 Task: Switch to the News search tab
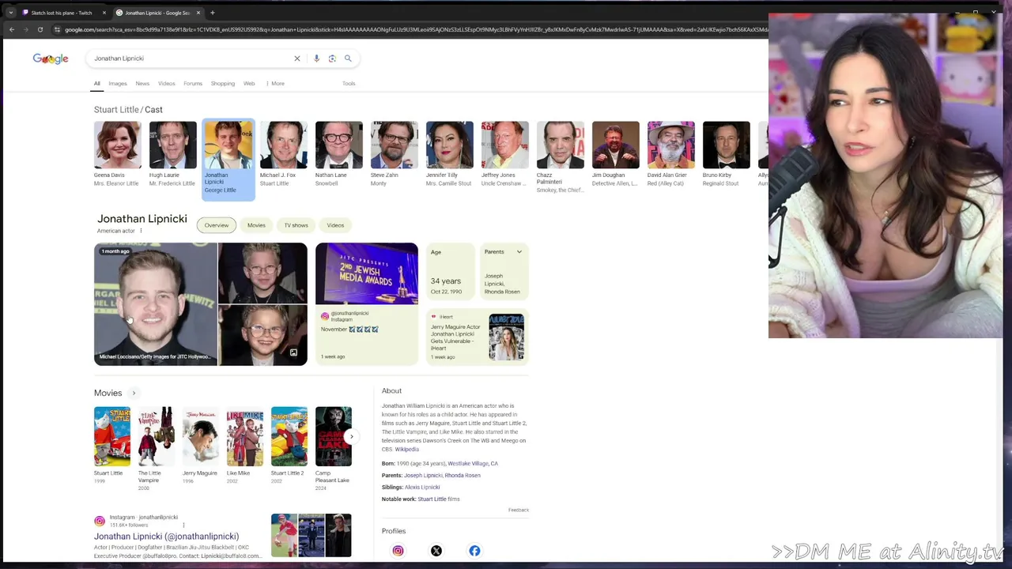pyautogui.click(x=142, y=83)
